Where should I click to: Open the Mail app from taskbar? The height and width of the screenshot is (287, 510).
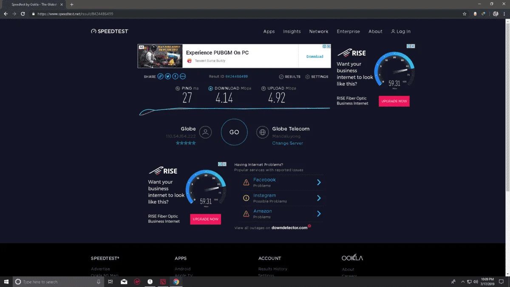[x=124, y=281]
